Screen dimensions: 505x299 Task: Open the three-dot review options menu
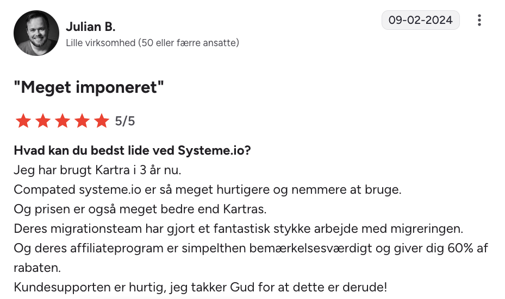tap(479, 21)
